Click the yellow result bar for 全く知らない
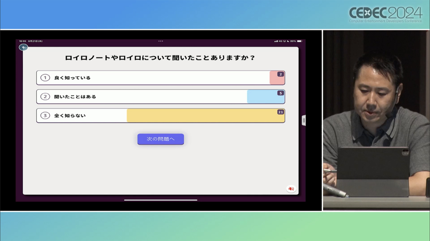Screen dimensions: 430x241 pos(206,115)
